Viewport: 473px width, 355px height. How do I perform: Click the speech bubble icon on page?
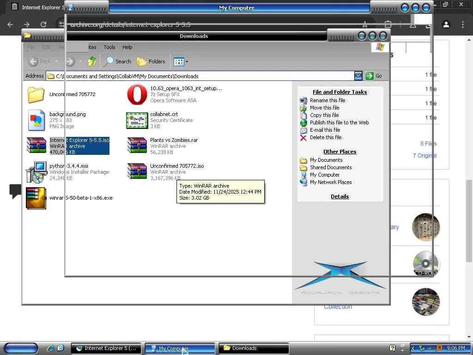pos(15,191)
